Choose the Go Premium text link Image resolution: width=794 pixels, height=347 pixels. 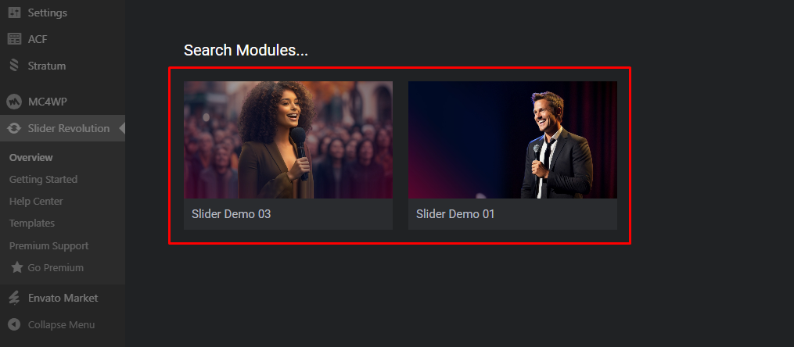(x=56, y=267)
